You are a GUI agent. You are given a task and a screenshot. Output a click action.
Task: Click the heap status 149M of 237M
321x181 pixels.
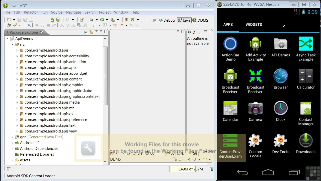(191, 169)
